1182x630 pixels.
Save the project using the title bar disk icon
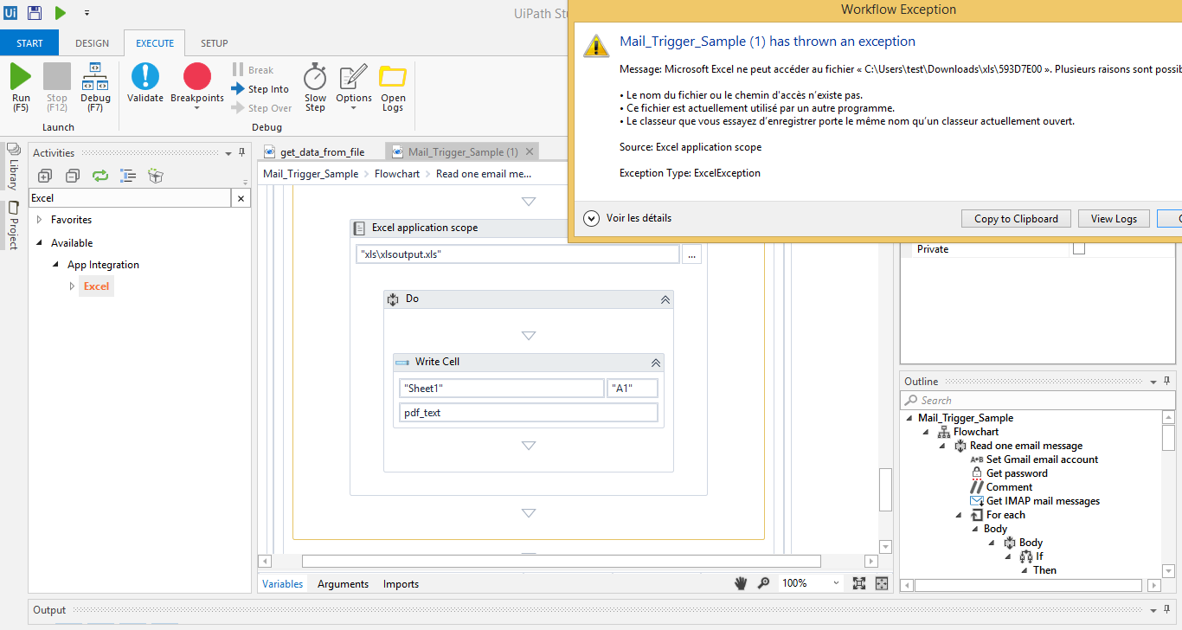[x=35, y=13]
